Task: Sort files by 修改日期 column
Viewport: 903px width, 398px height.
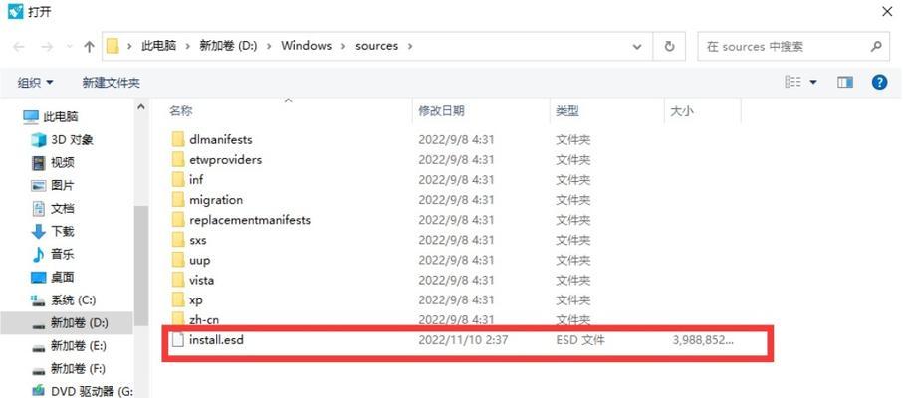Action: [441, 111]
